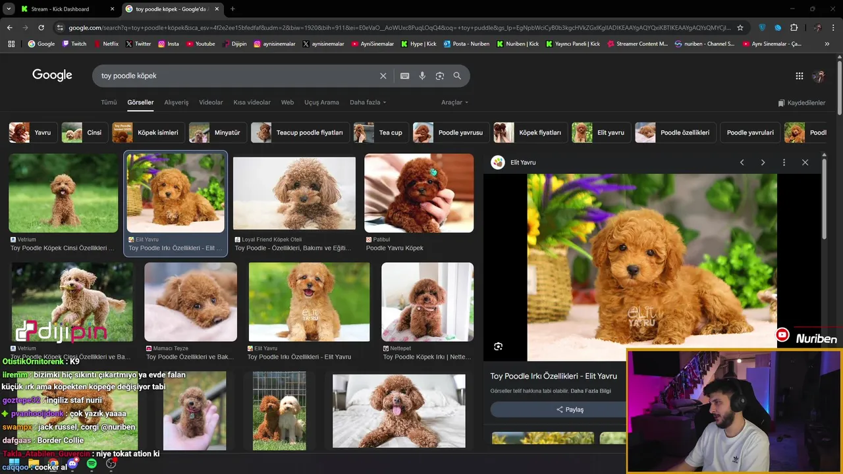The image size is (843, 474).
Task: Filter images by the Poodle özellikleri chip
Action: click(676, 132)
